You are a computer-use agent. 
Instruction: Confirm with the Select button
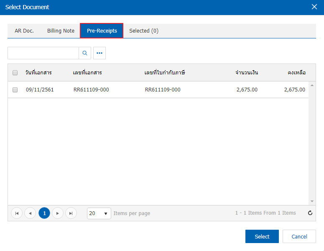tap(262, 236)
